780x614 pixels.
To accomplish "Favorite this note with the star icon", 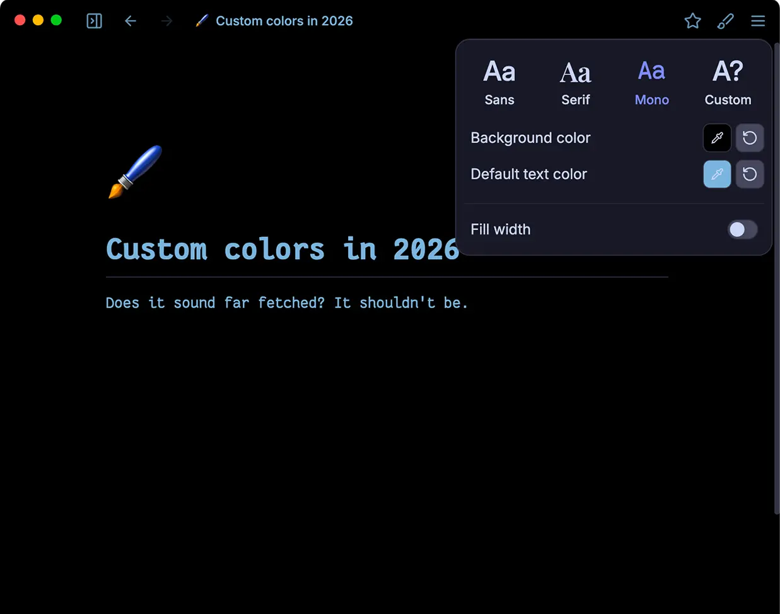I will coord(692,21).
